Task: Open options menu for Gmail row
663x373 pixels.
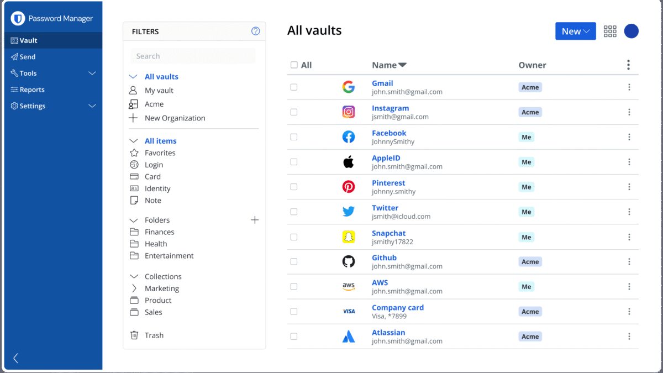Action: (629, 87)
